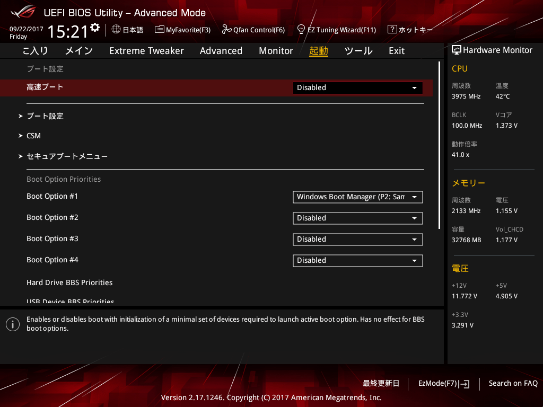Click the BIOS version copyright text
This screenshot has width=543, height=407.
(x=271, y=397)
